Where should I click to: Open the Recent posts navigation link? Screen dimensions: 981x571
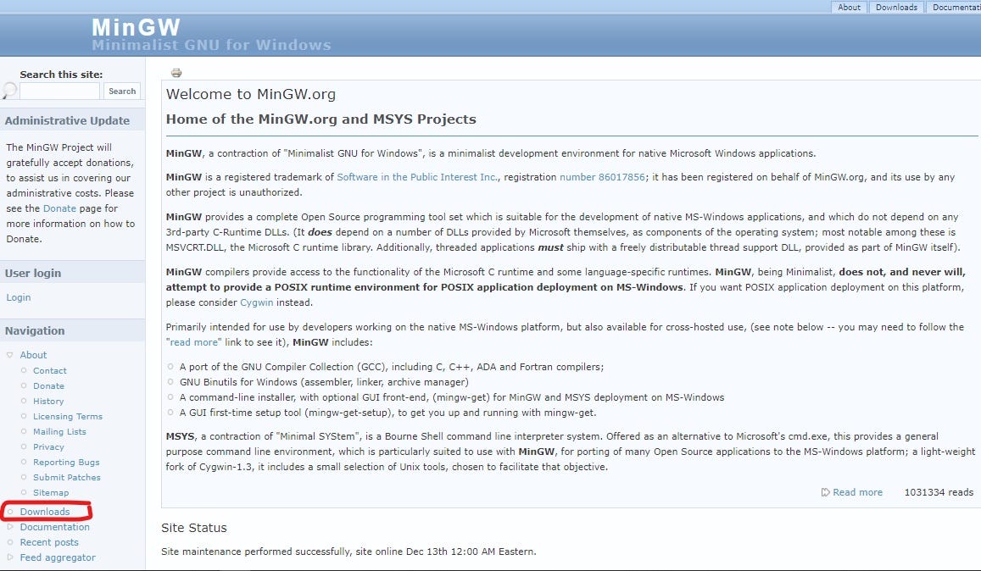(49, 542)
